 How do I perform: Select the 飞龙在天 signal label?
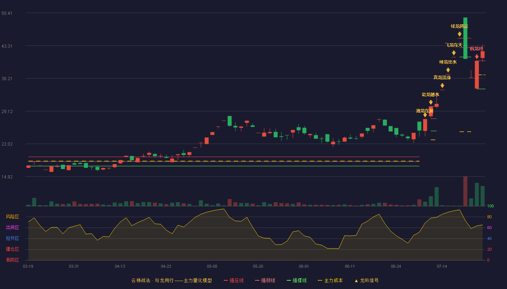(x=454, y=45)
